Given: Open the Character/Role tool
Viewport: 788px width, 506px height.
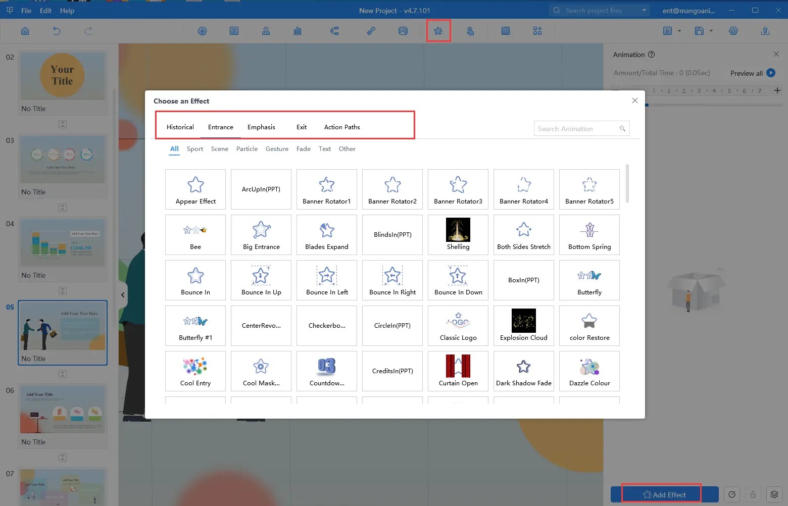Looking at the screenshot, I should 266,31.
